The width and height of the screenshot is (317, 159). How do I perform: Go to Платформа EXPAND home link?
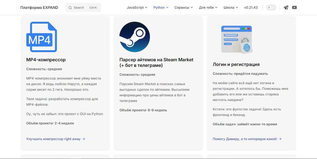coord(39,8)
